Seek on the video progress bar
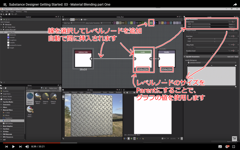 [x=120, y=143]
